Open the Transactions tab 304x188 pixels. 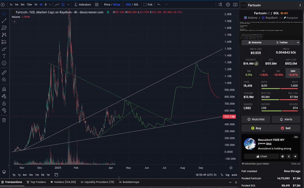coord(11,182)
